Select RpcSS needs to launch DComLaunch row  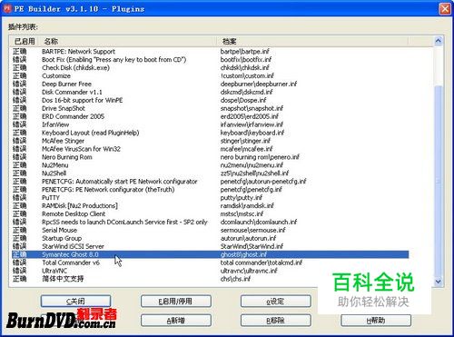tap(211, 222)
